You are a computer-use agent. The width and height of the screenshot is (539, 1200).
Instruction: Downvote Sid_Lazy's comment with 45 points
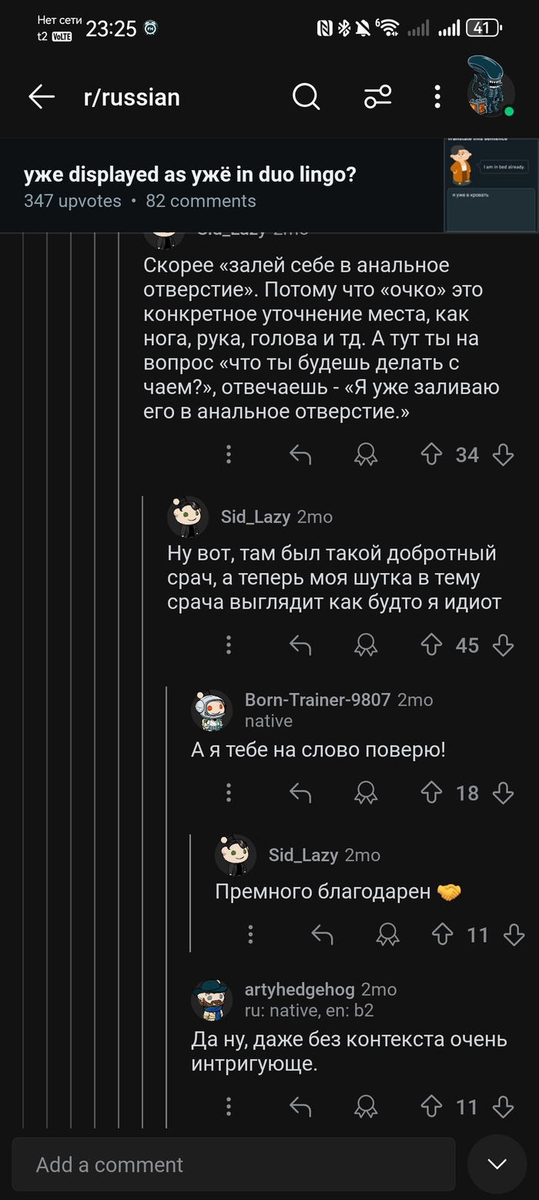click(x=503, y=645)
